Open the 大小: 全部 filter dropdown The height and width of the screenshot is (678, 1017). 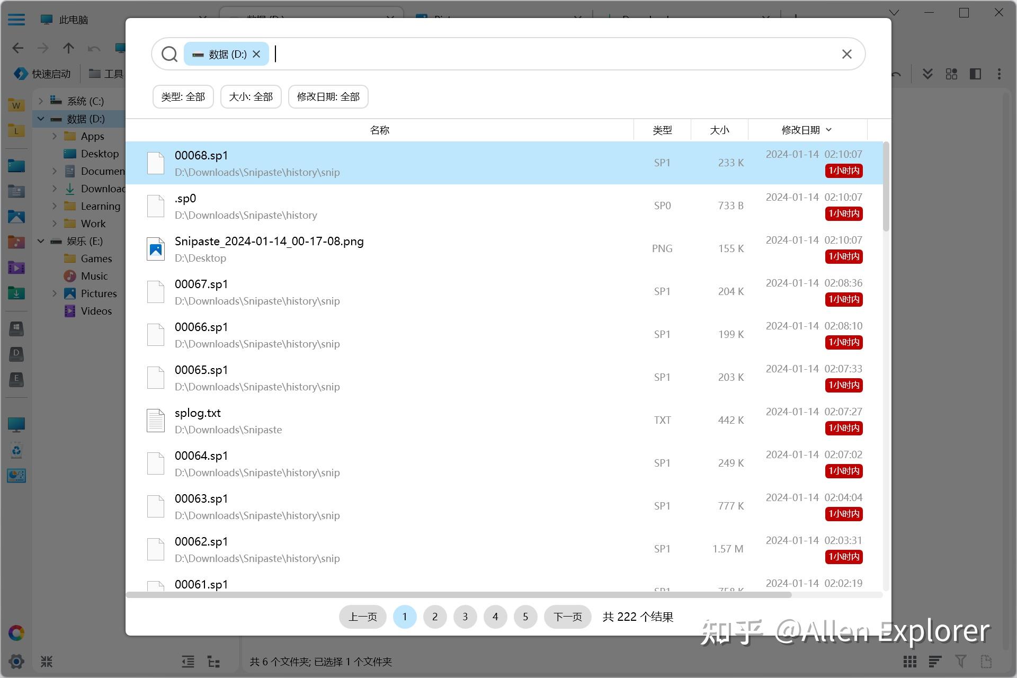click(251, 97)
